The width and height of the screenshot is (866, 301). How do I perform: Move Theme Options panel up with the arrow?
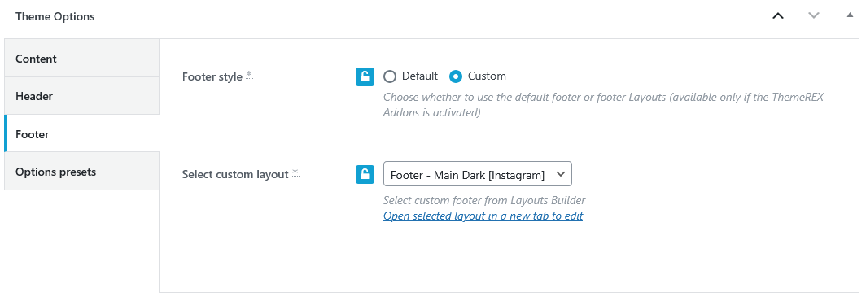(777, 16)
